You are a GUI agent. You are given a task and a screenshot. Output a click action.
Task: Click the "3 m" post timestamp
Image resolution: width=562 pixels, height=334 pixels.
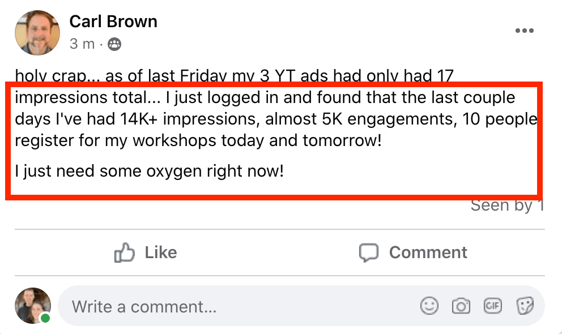(x=82, y=44)
